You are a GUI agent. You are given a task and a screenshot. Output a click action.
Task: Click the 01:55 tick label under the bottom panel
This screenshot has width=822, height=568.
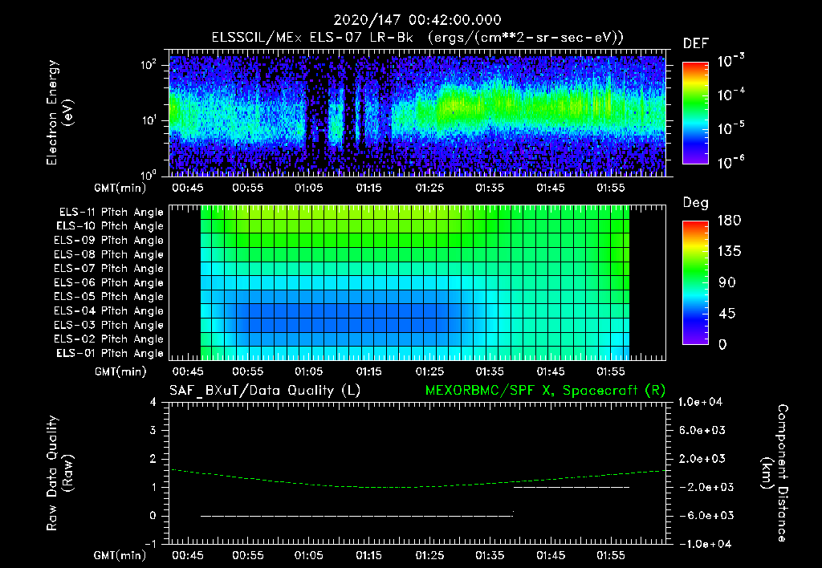pos(611,555)
